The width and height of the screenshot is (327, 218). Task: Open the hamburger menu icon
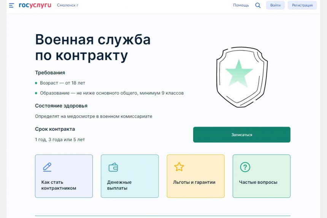pyautogui.click(x=11, y=5)
